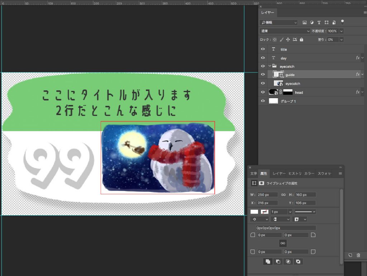Click the lock position move icon

pyautogui.click(x=288, y=40)
